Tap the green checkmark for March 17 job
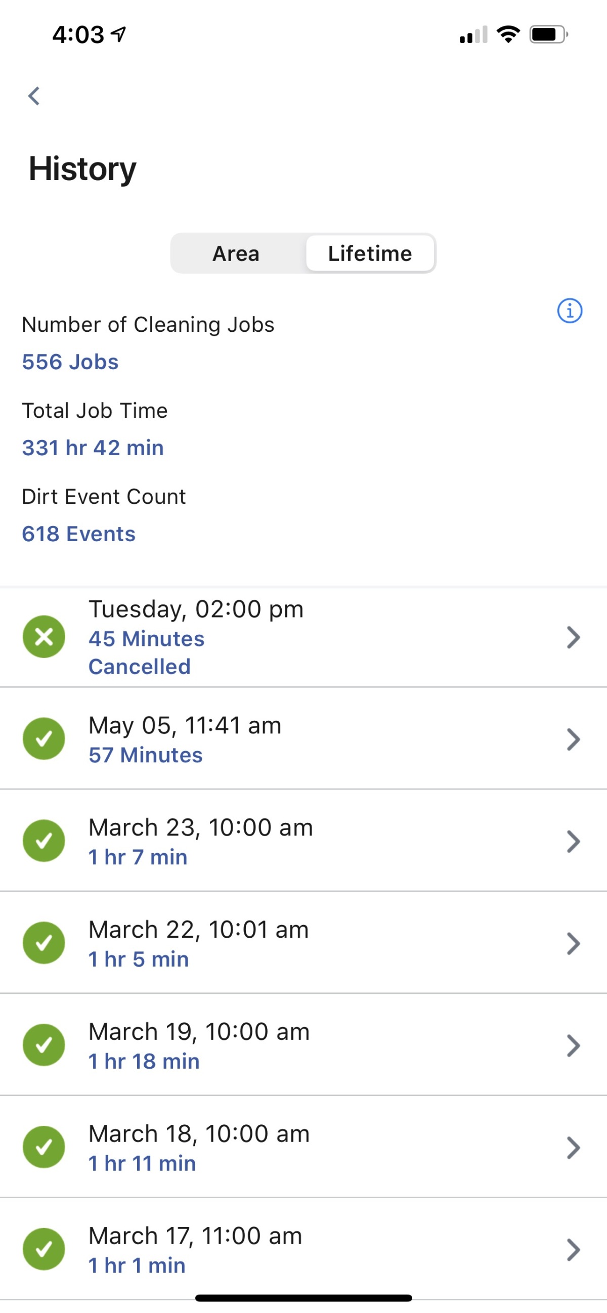607x1313 pixels. pyautogui.click(x=44, y=1249)
